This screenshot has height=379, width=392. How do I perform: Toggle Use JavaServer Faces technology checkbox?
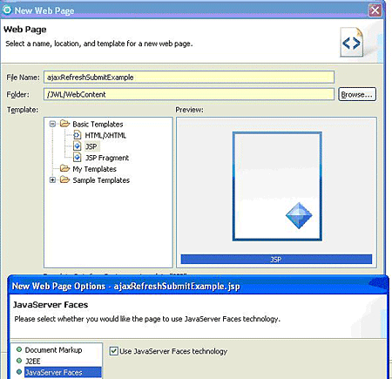coord(113,351)
